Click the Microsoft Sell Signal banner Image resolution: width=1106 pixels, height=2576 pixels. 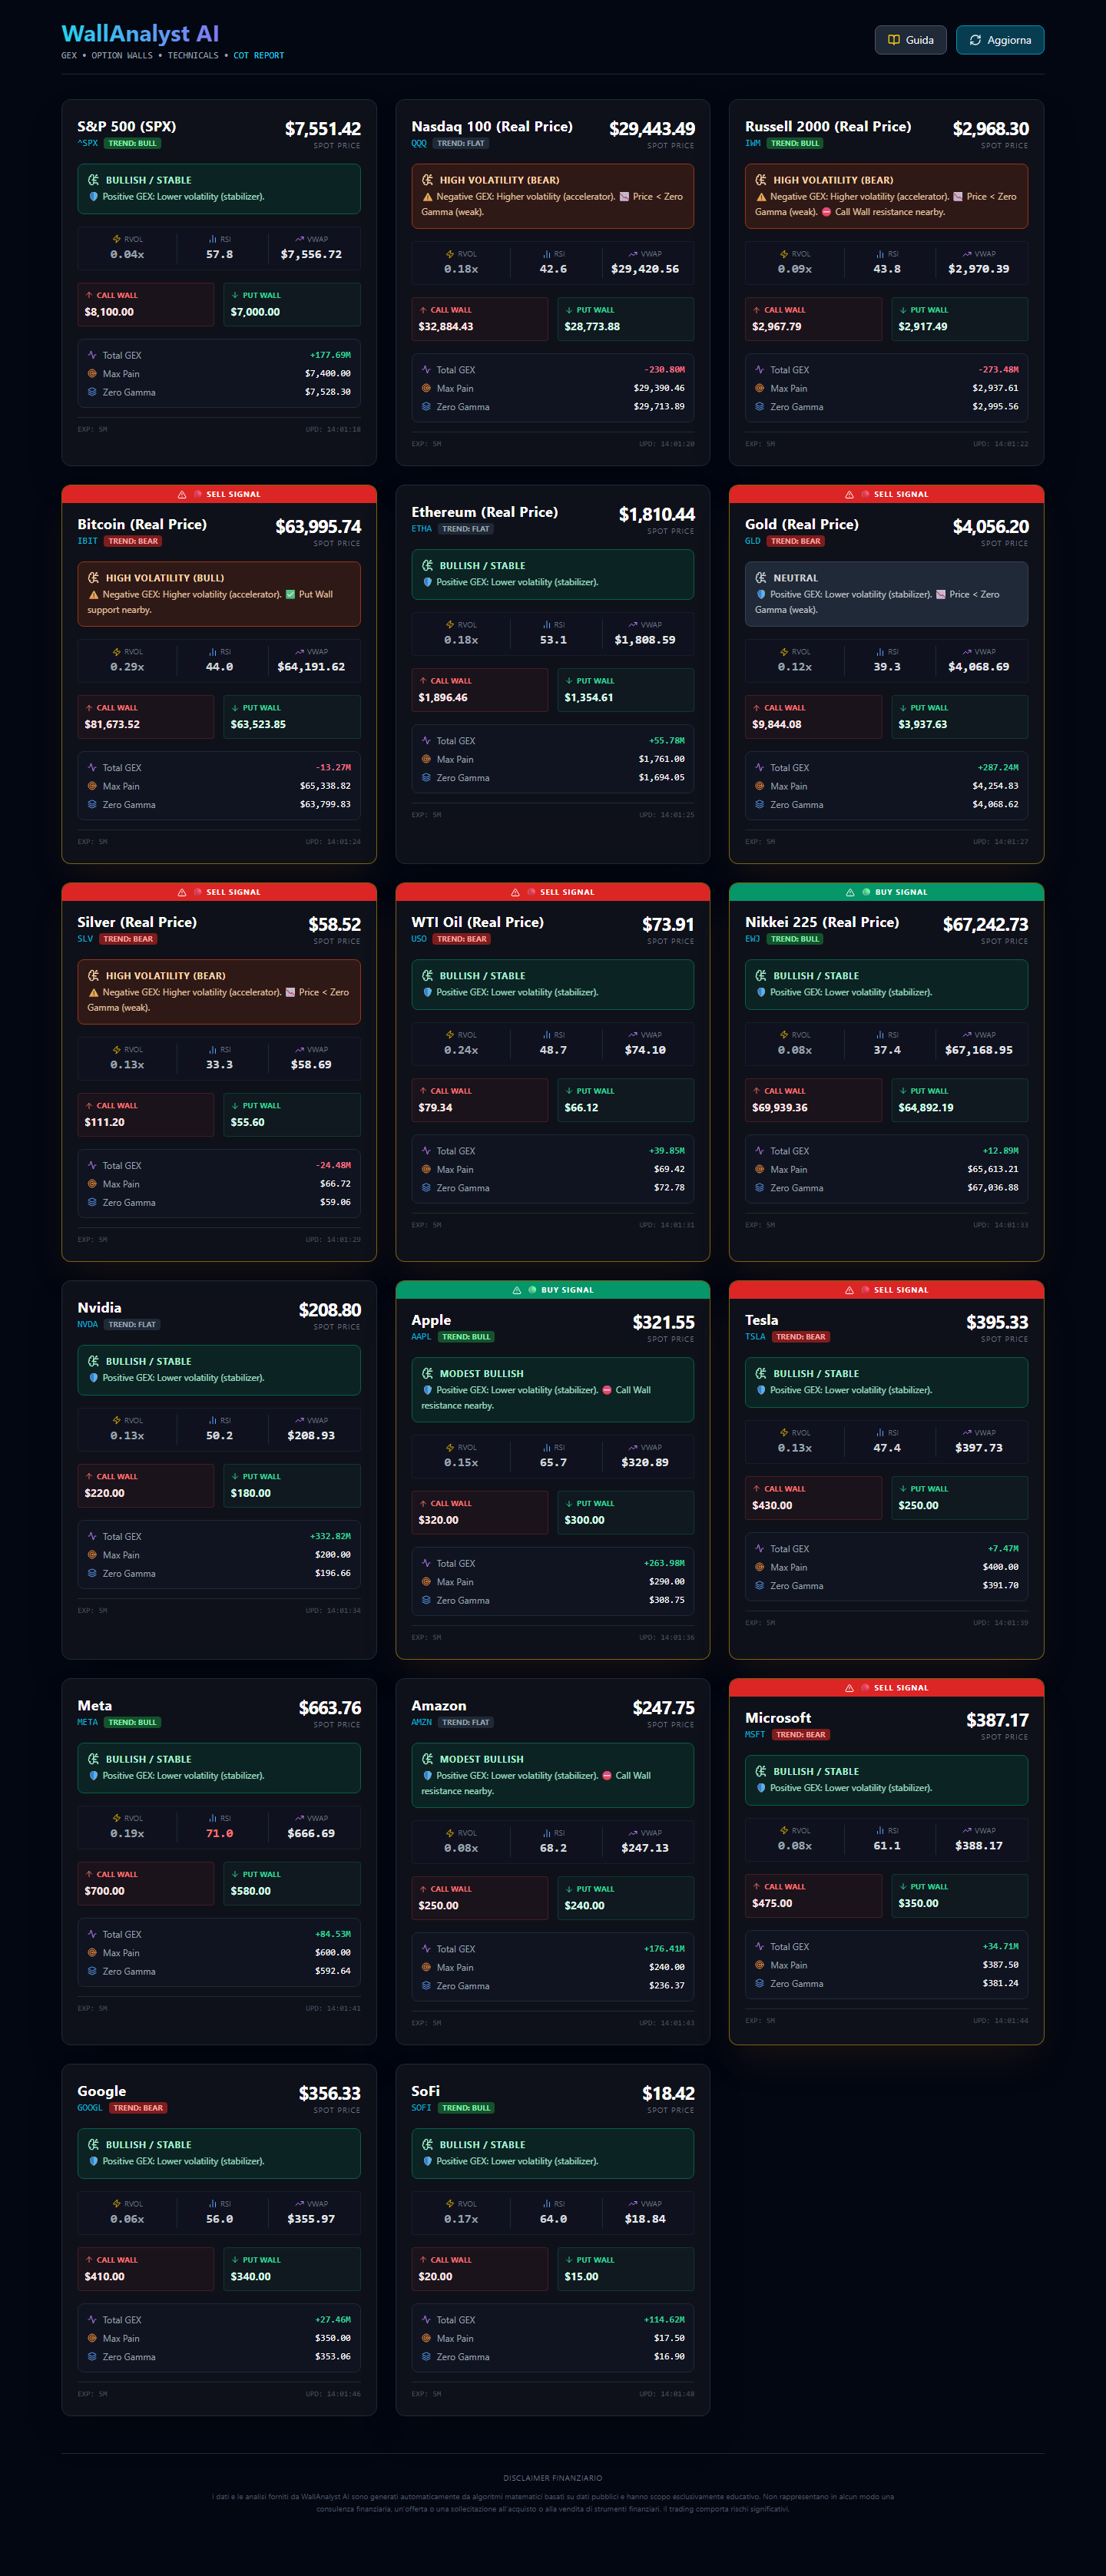click(887, 1688)
